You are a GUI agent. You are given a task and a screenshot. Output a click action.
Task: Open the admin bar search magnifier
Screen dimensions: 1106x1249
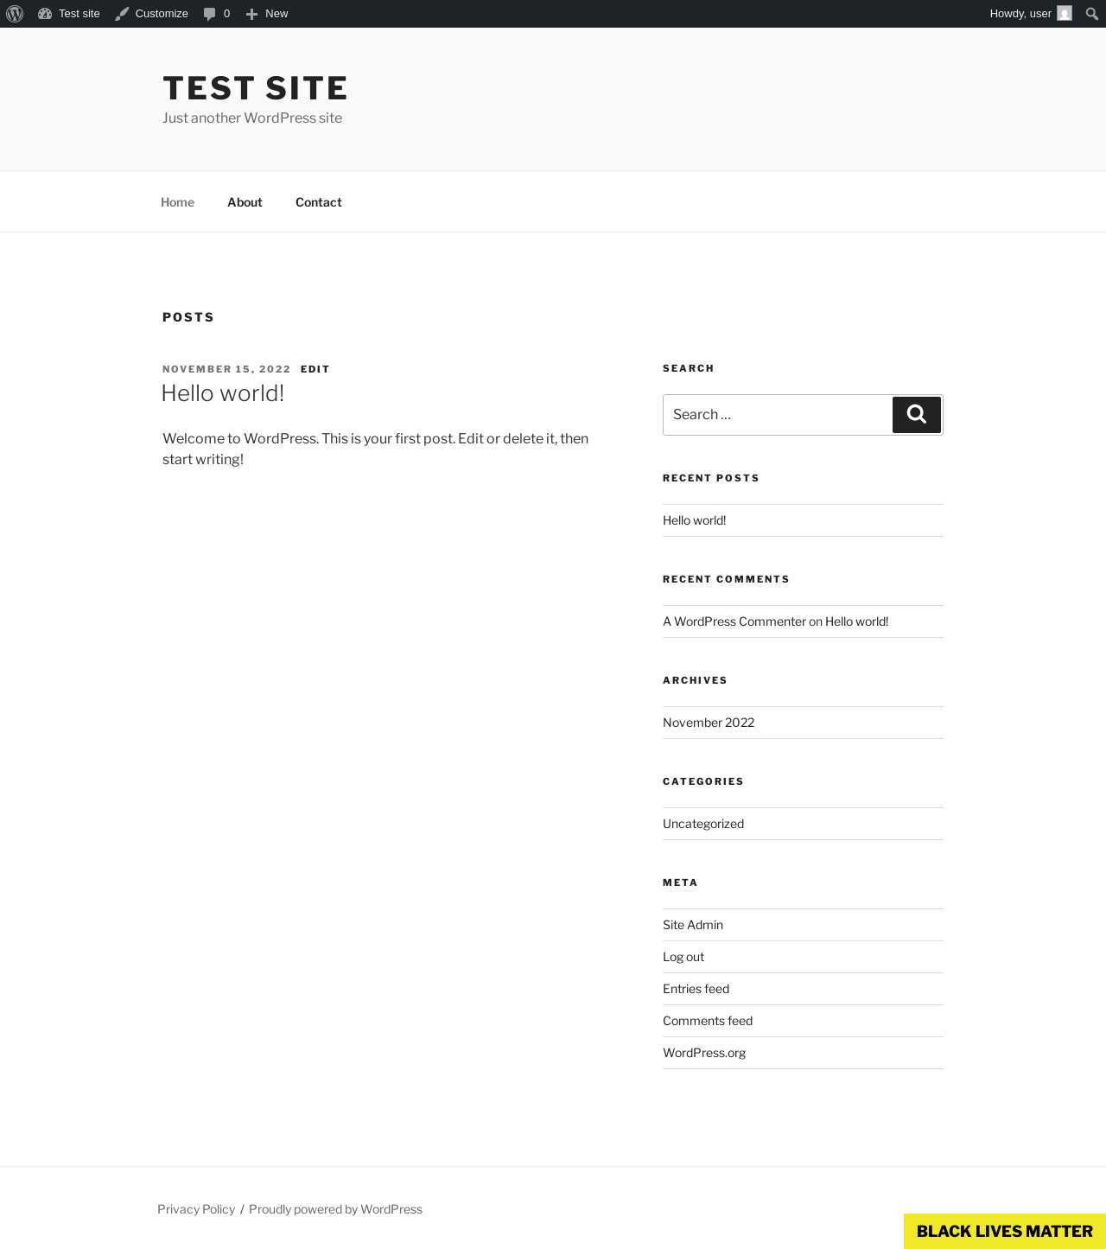click(1092, 14)
